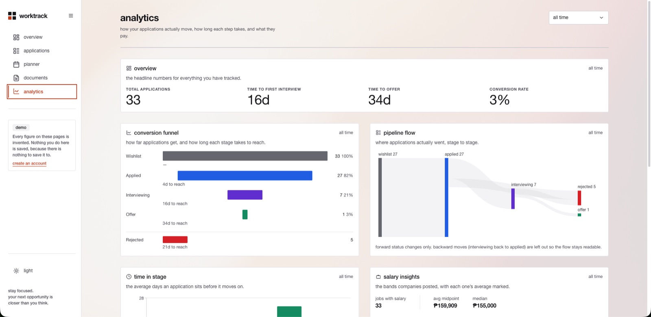651x317 pixels.
Task: Click the documents file icon
Action: coord(16,78)
